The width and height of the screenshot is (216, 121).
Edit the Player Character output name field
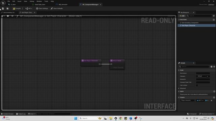coord(187,100)
